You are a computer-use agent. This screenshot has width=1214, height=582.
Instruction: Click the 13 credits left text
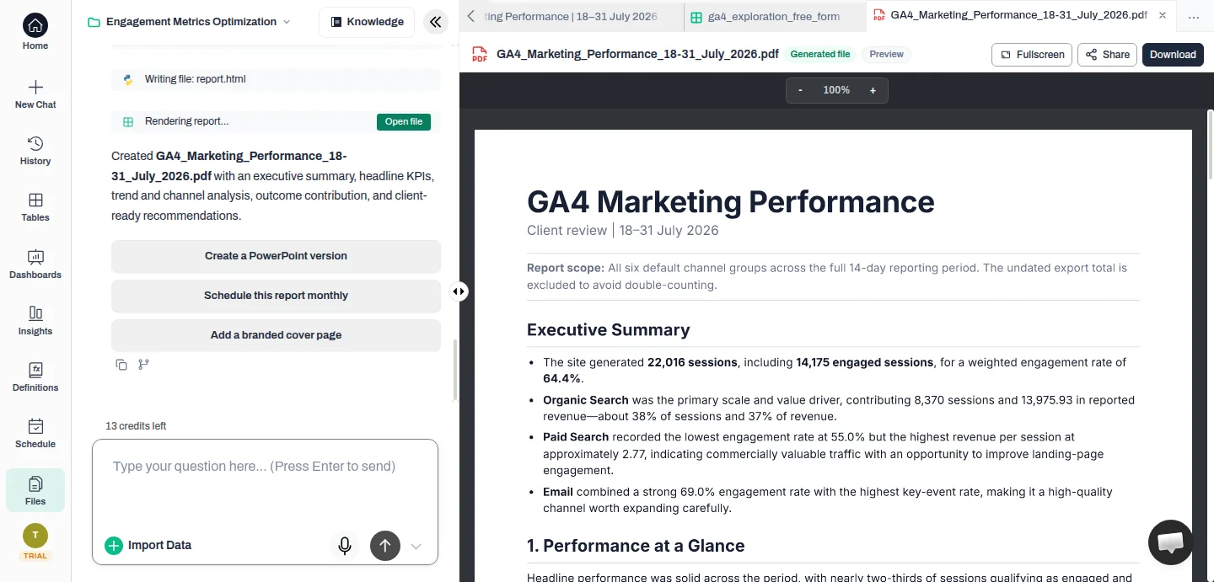click(x=136, y=426)
